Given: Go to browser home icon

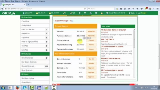Looking at the screenshot, I should click(137, 9).
